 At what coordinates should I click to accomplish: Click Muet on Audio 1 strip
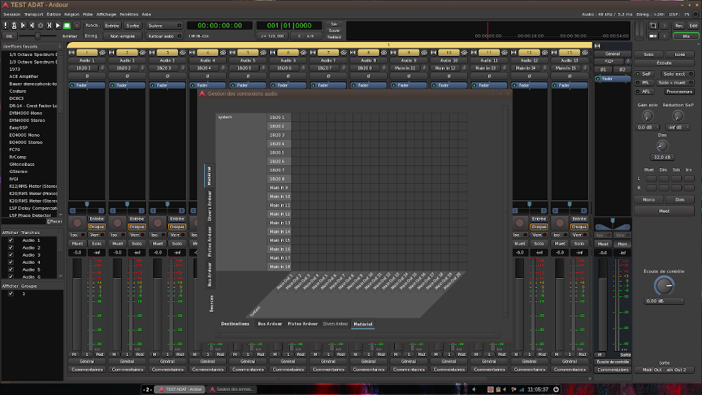tap(77, 243)
